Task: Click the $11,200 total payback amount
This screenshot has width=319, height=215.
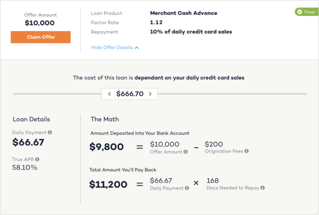Action: (x=108, y=184)
